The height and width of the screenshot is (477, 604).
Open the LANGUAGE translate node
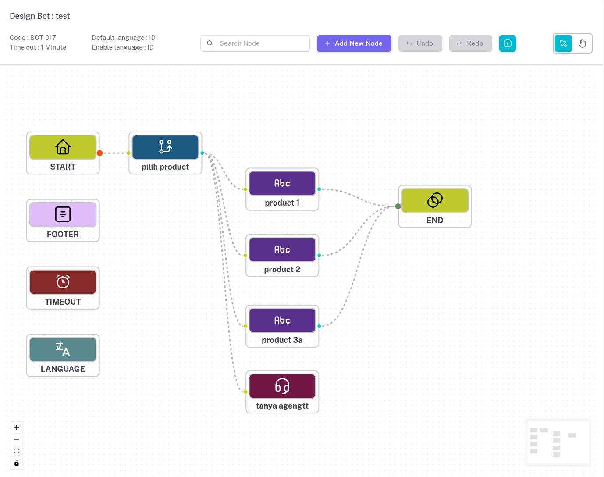click(63, 349)
